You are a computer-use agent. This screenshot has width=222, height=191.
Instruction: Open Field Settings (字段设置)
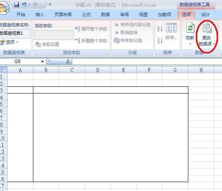tap(47, 44)
